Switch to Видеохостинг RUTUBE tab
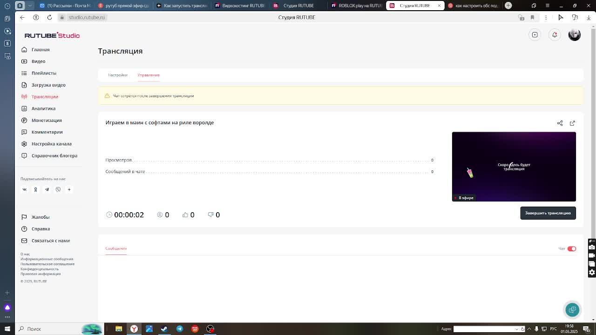Viewport: 596px width, 335px height. pos(240,6)
